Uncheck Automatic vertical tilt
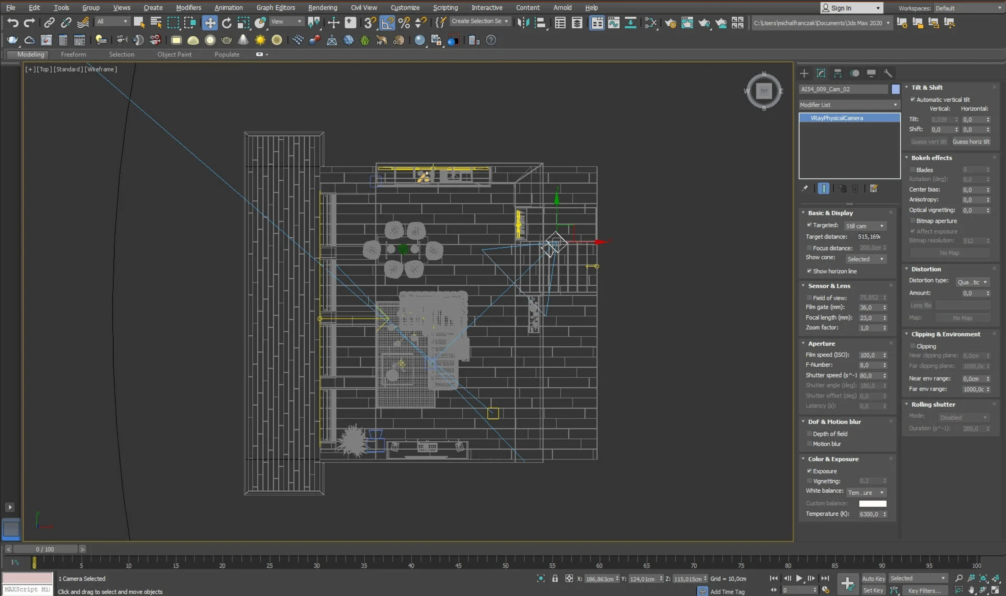Screen dimensions: 1006x596 pyautogui.click(x=912, y=99)
